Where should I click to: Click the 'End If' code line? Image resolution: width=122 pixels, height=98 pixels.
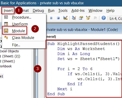(75, 84)
